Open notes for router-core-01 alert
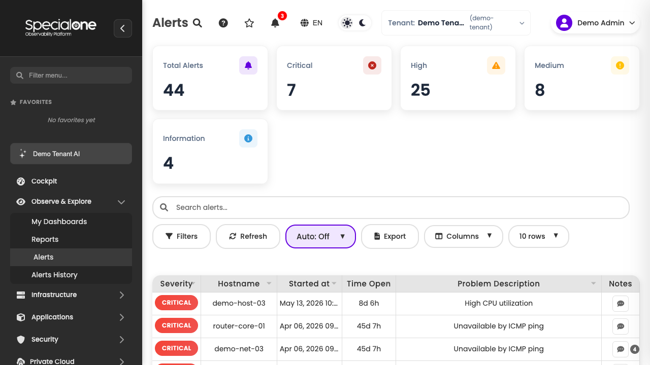This screenshot has height=365, width=650. 621,326
